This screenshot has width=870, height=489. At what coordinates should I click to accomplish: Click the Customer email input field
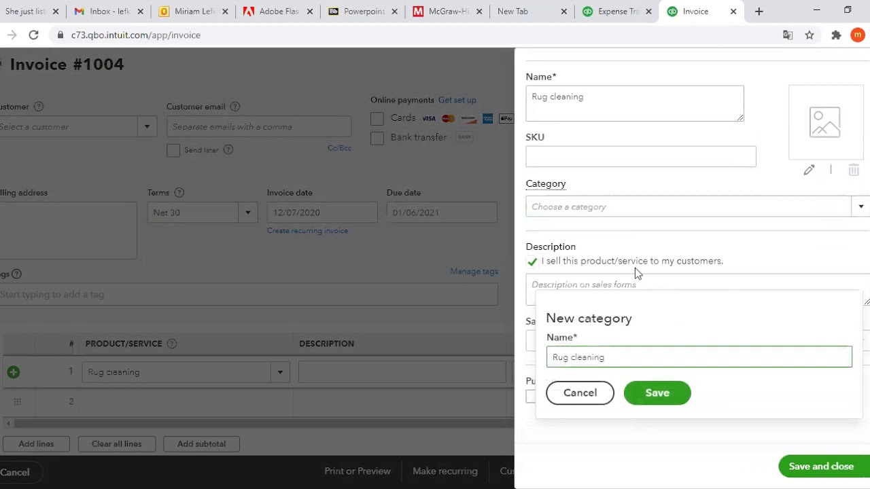coord(259,127)
